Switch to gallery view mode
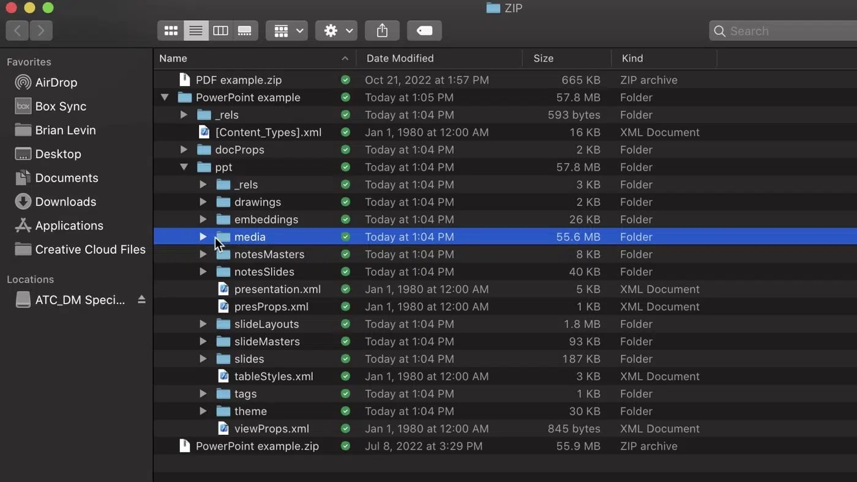This screenshot has width=857, height=482. pos(245,31)
